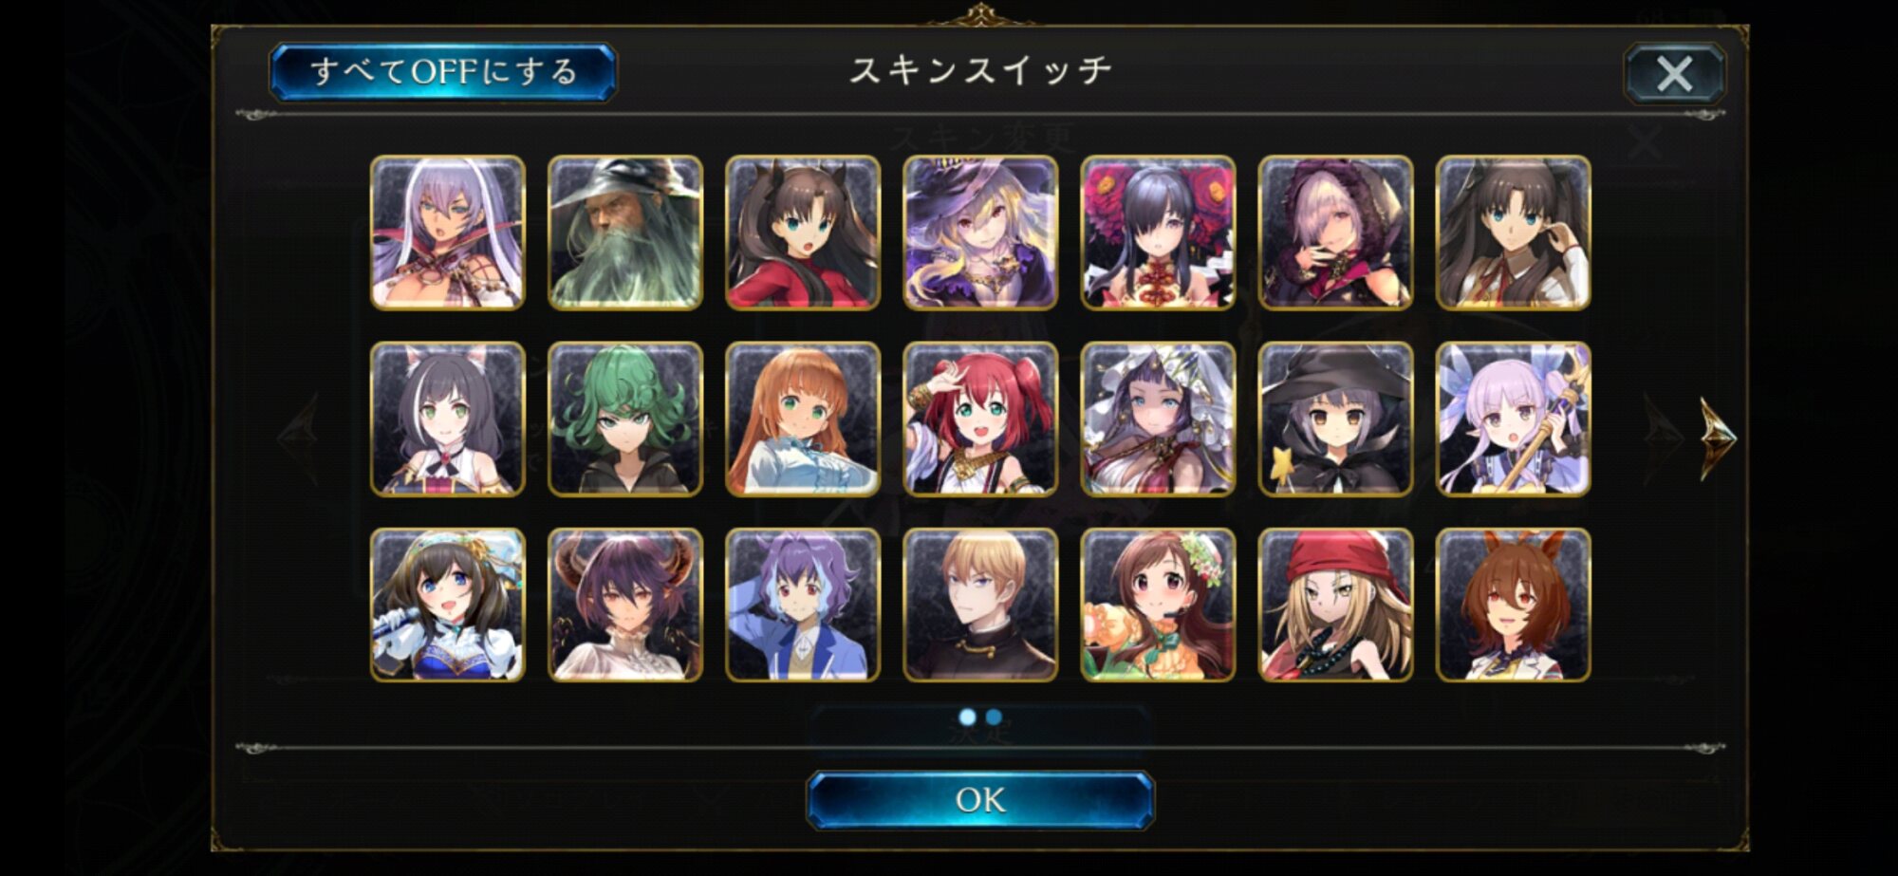Pick the red twin-tail girl skin
Screen dimensions: 1898x876
tap(980, 419)
